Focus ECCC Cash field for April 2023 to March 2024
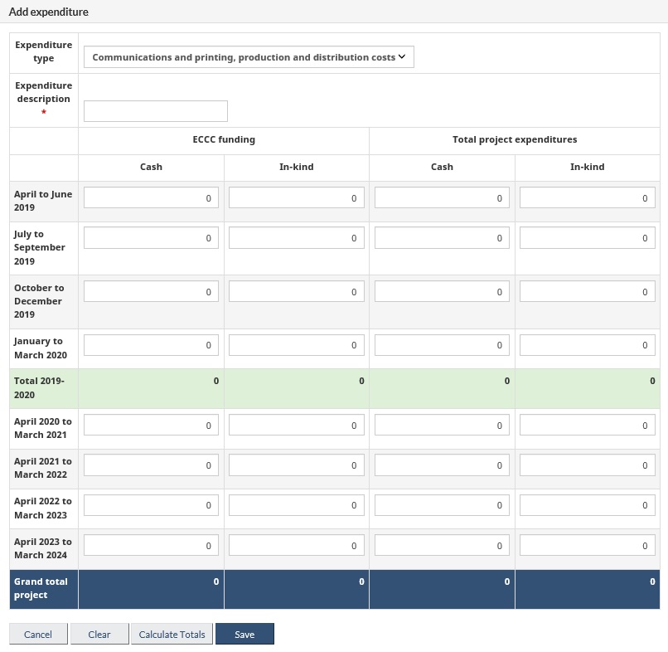This screenshot has width=668, height=652. coord(151,546)
